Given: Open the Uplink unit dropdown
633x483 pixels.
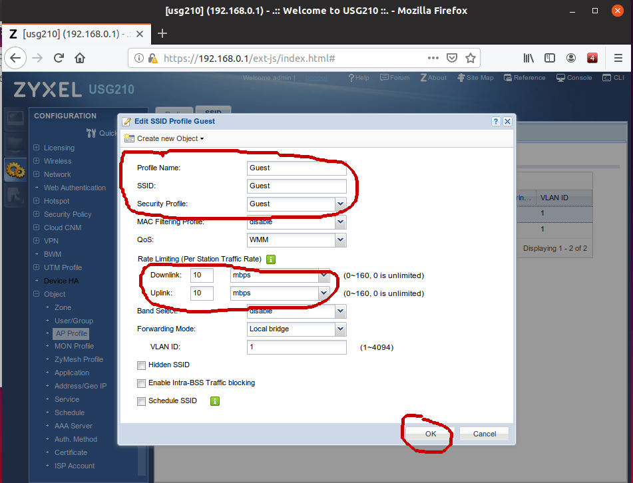Looking at the screenshot, I should pos(323,293).
